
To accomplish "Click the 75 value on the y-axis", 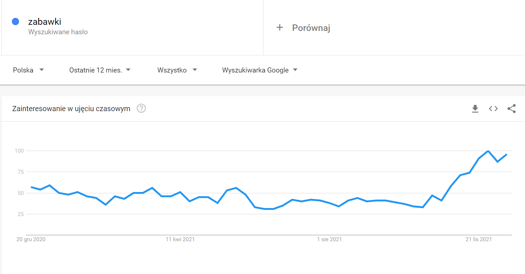I will click(19, 172).
